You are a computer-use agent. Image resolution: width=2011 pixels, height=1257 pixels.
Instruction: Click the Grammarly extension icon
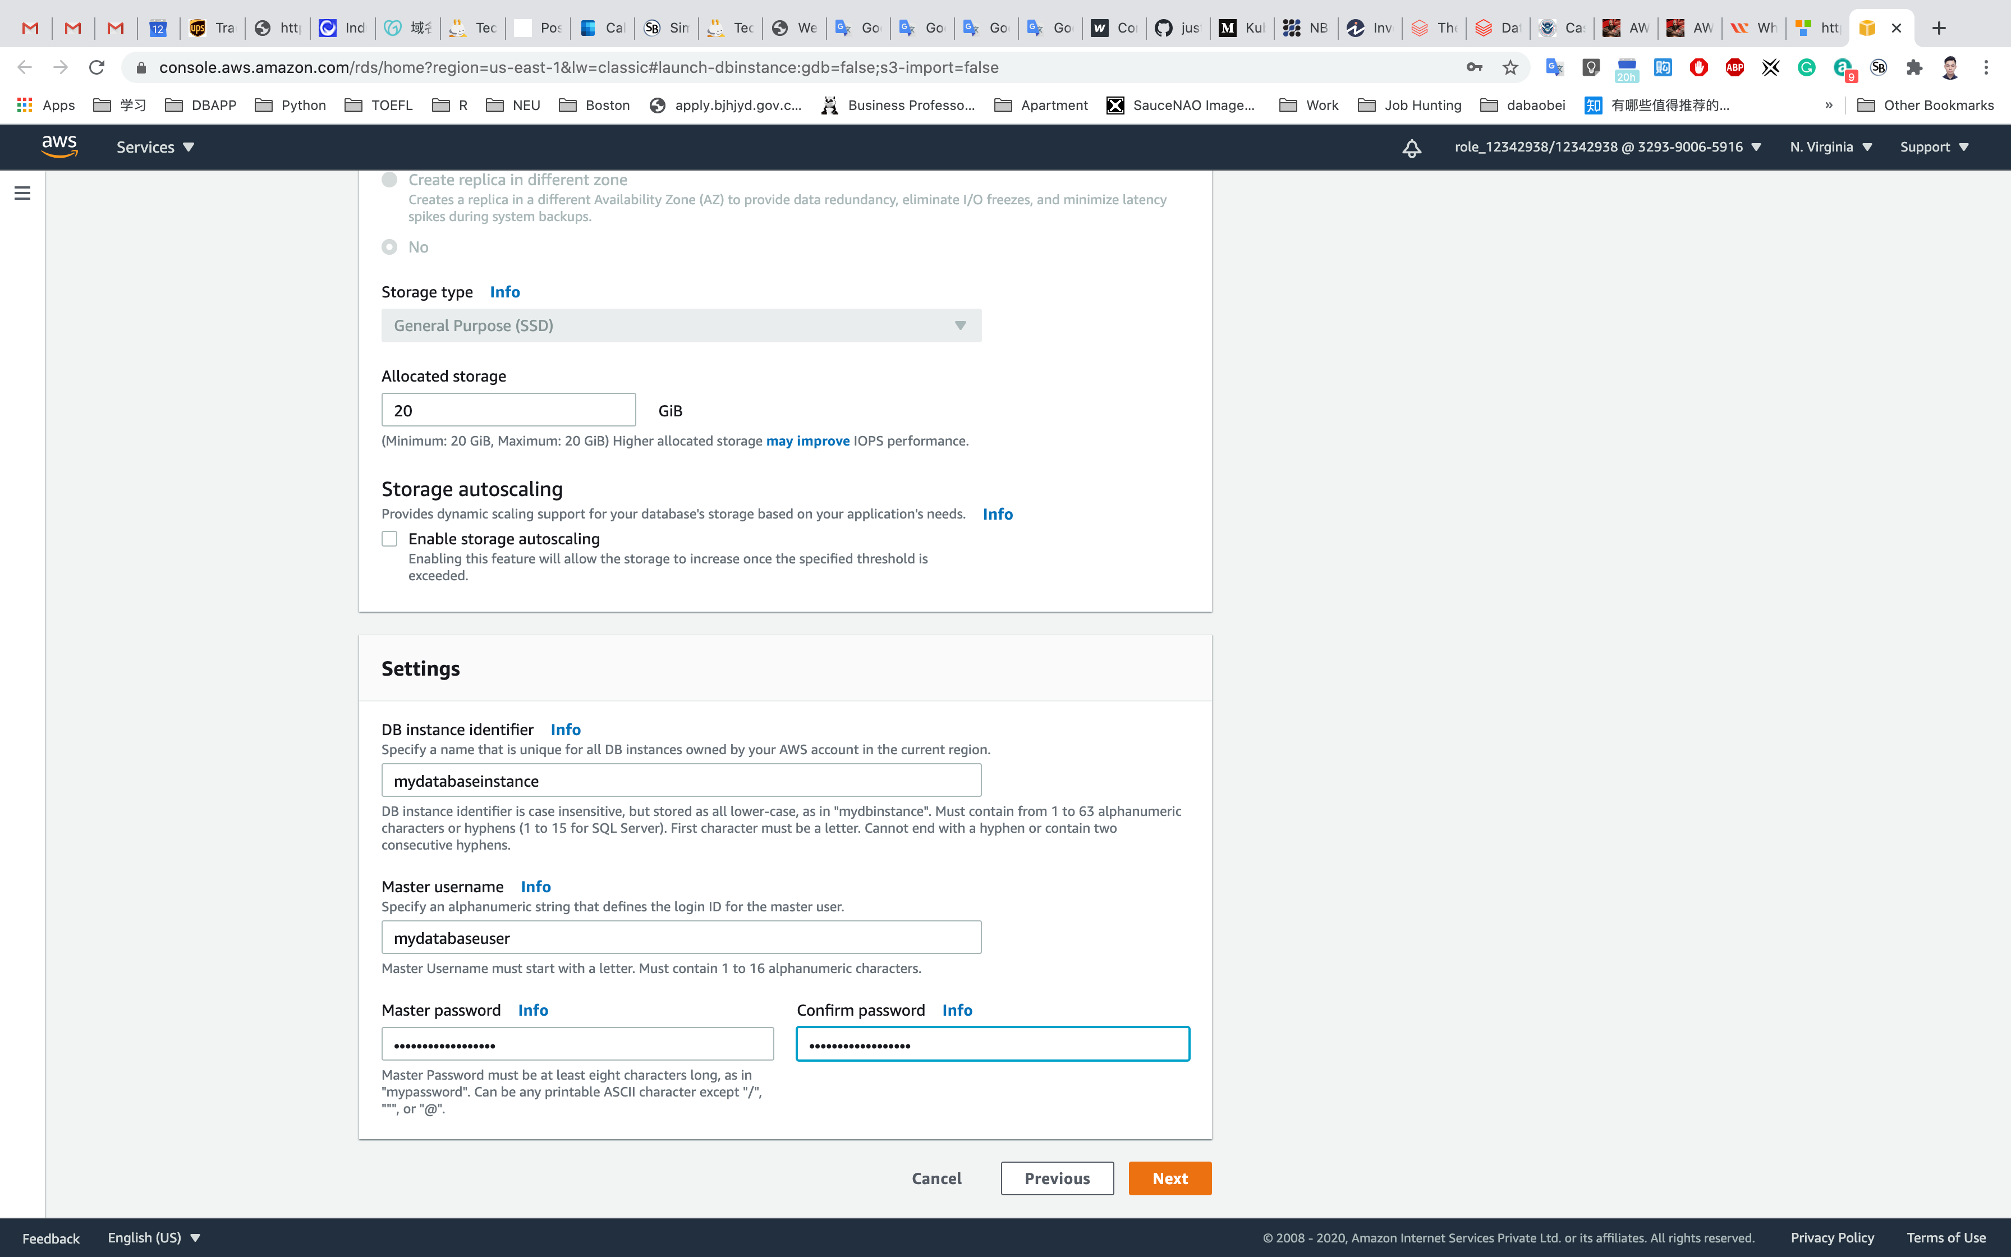tap(1807, 67)
